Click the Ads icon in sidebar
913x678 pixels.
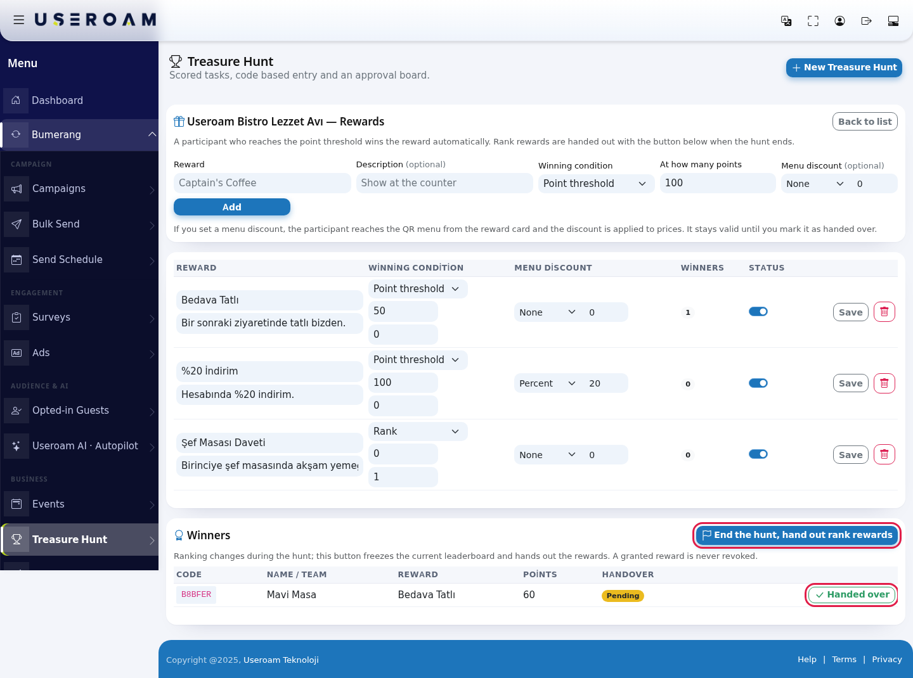click(16, 353)
